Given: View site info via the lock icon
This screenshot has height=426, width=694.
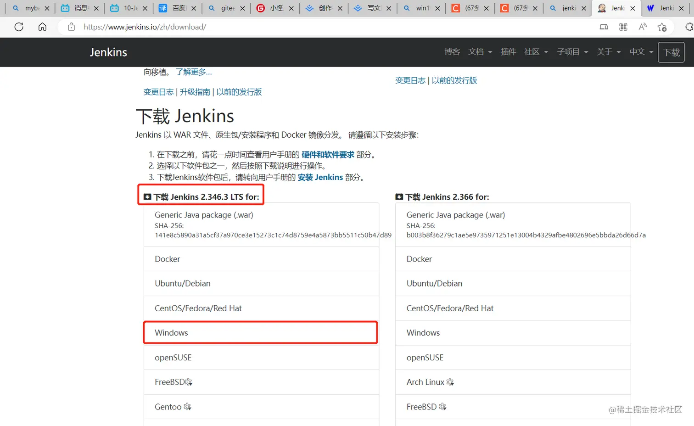Looking at the screenshot, I should [x=71, y=27].
